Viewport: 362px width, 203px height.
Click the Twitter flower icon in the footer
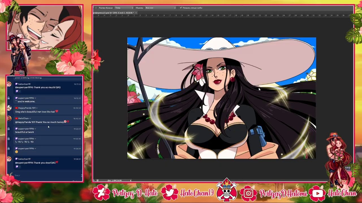click(x=171, y=193)
